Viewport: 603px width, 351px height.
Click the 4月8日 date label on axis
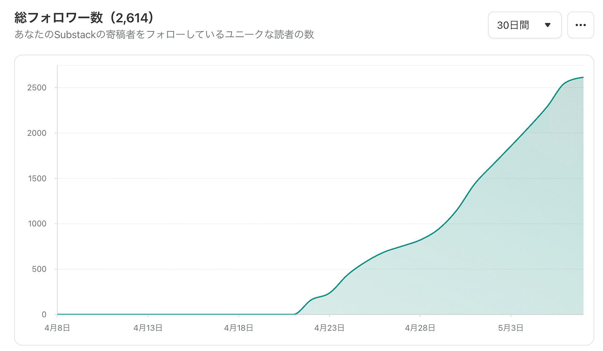coord(58,328)
